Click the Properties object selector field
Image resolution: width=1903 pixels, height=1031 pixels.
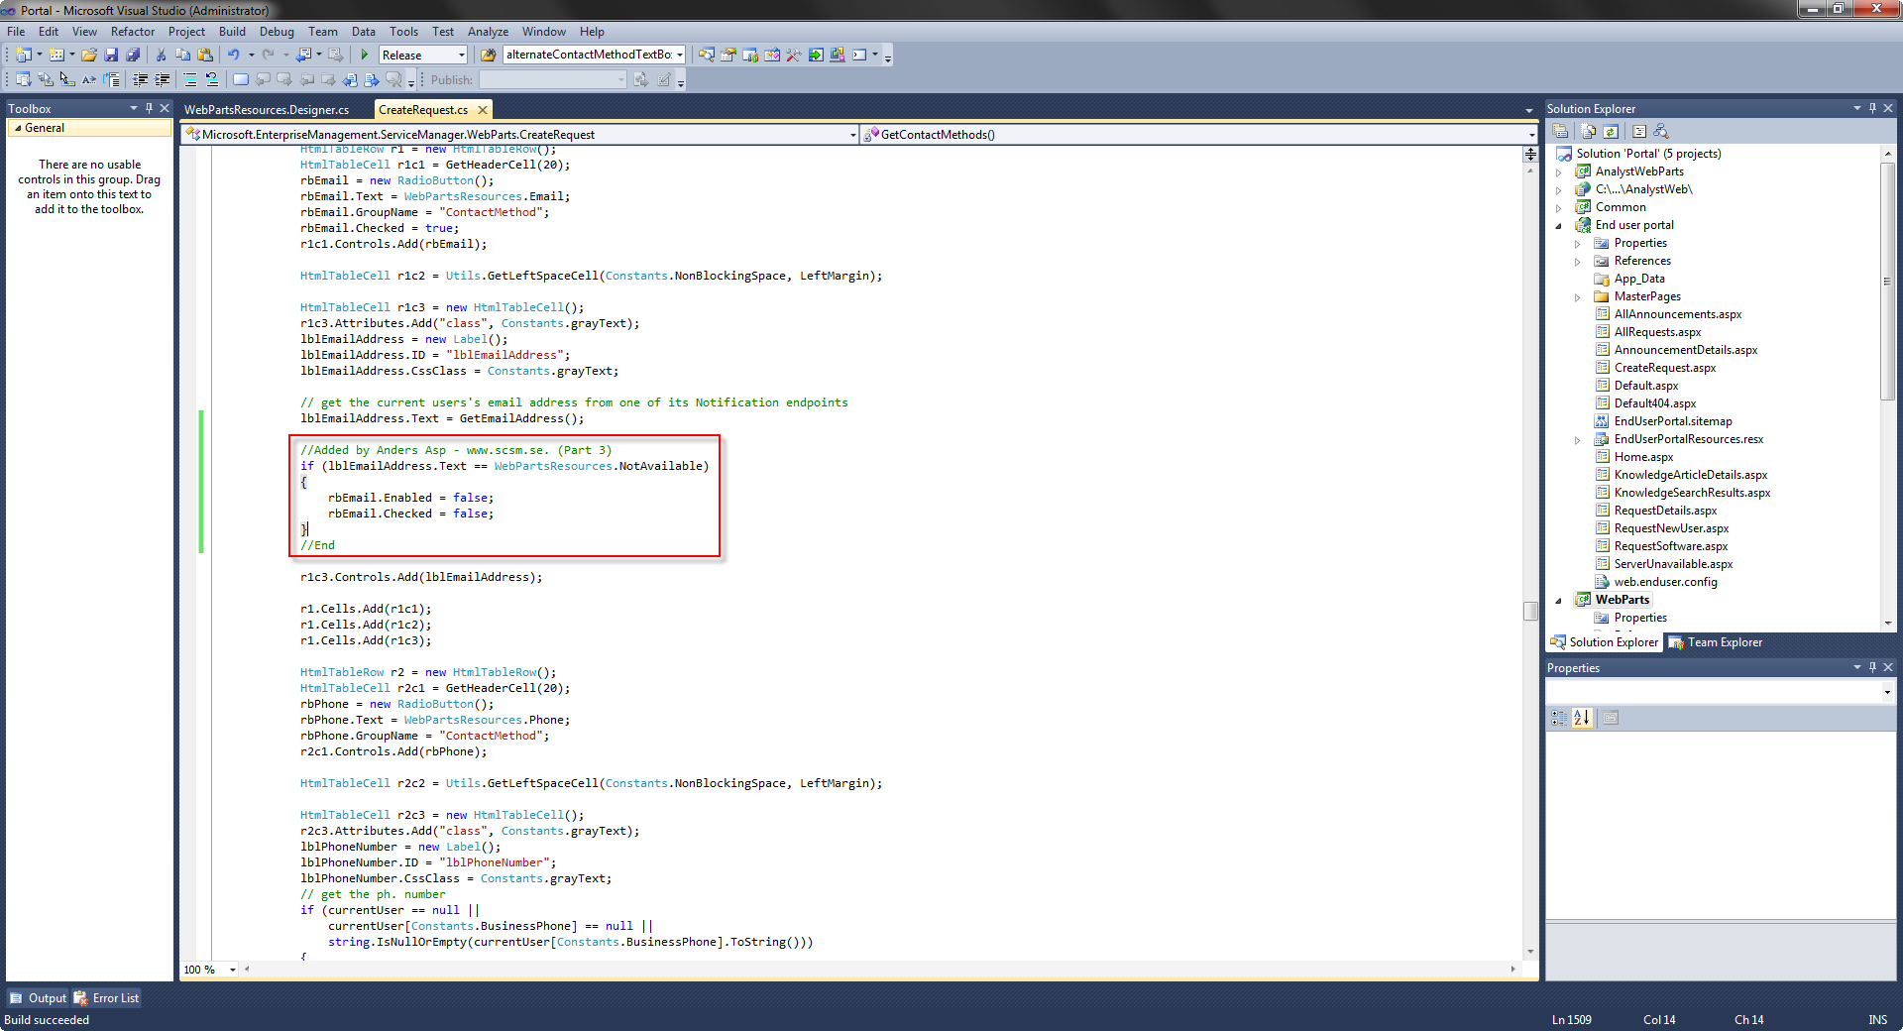(1720, 691)
